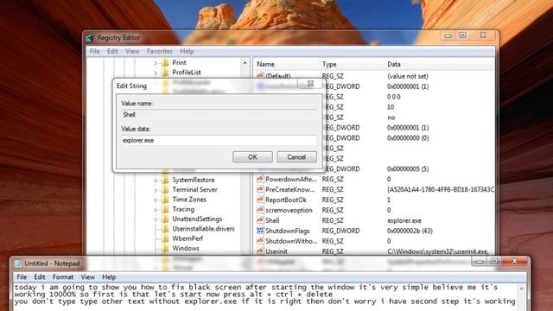The image size is (553, 311).
Task: Maximize the Registry Editor window
Action: (462, 35)
